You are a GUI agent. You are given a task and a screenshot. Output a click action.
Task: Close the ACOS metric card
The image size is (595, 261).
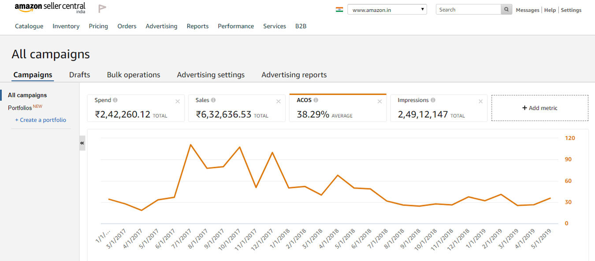379,102
